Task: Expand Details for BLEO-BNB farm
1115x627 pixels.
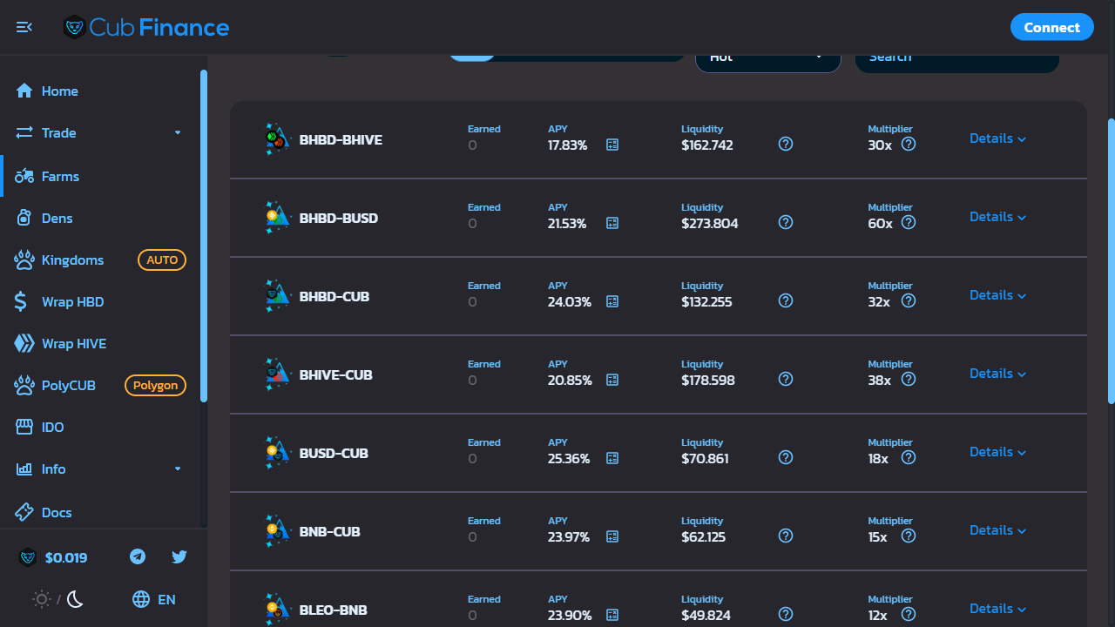Action: pyautogui.click(x=998, y=609)
